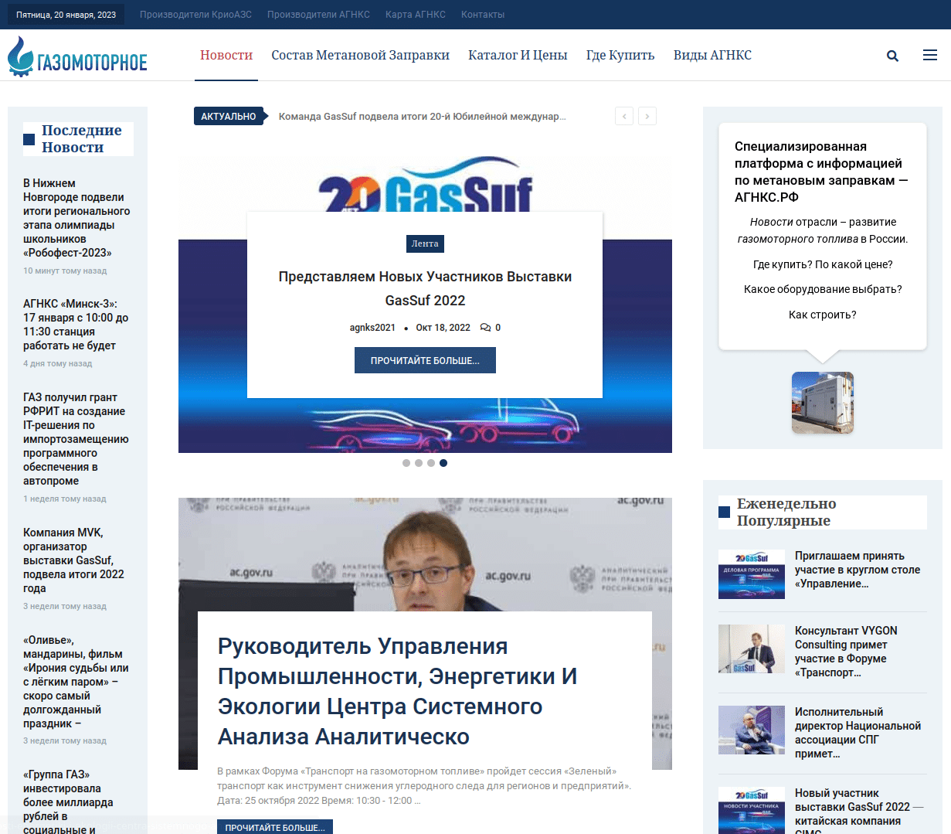Click thumbnail of VYGON Consulting article
Screen dimensions: 951x834
(752, 649)
